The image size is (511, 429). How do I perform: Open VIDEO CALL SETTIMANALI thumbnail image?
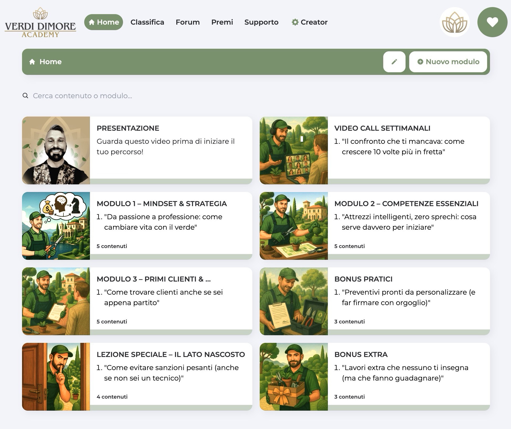point(294,150)
